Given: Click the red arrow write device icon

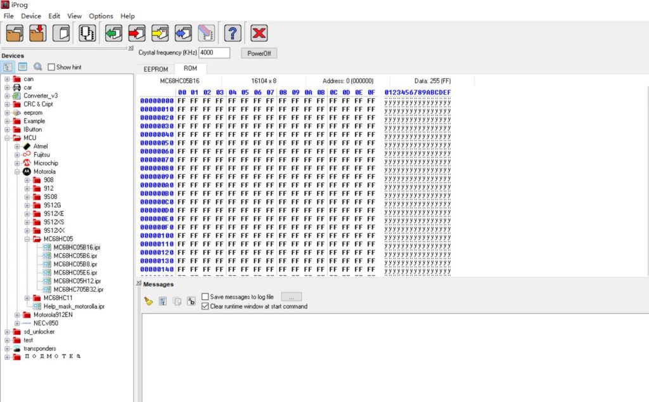Looking at the screenshot, I should click(x=137, y=33).
